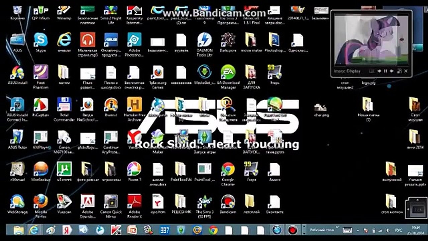Open Total Commander desktop shortcut
428x241 pixels.
64,109
